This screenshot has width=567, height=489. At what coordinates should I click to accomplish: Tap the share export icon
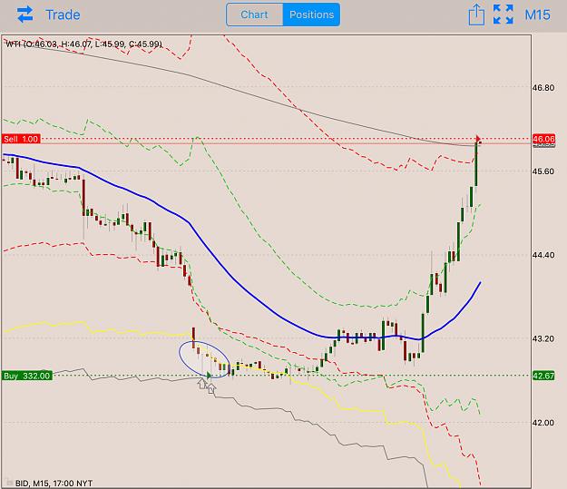pos(476,15)
